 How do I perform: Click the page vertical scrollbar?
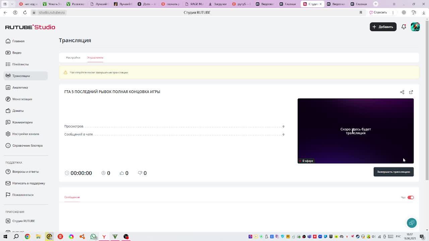(x=427, y=100)
